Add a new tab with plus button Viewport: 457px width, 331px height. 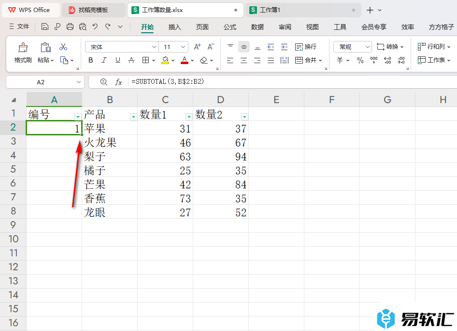370,10
